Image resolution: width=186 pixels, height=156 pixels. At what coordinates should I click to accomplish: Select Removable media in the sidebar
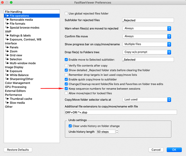[21, 20]
